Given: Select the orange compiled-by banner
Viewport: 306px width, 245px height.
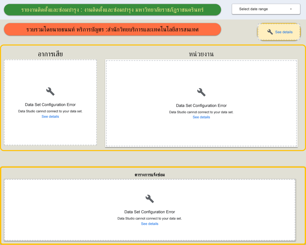Looking at the screenshot, I should [112, 29].
